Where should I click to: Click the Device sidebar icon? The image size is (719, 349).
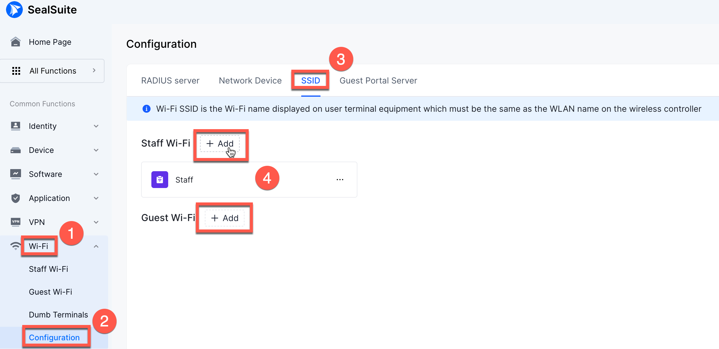pyautogui.click(x=16, y=150)
